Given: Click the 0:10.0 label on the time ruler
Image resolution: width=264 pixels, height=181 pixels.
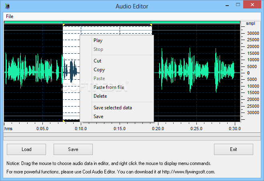Looking at the screenshot, I should pos(81,129).
